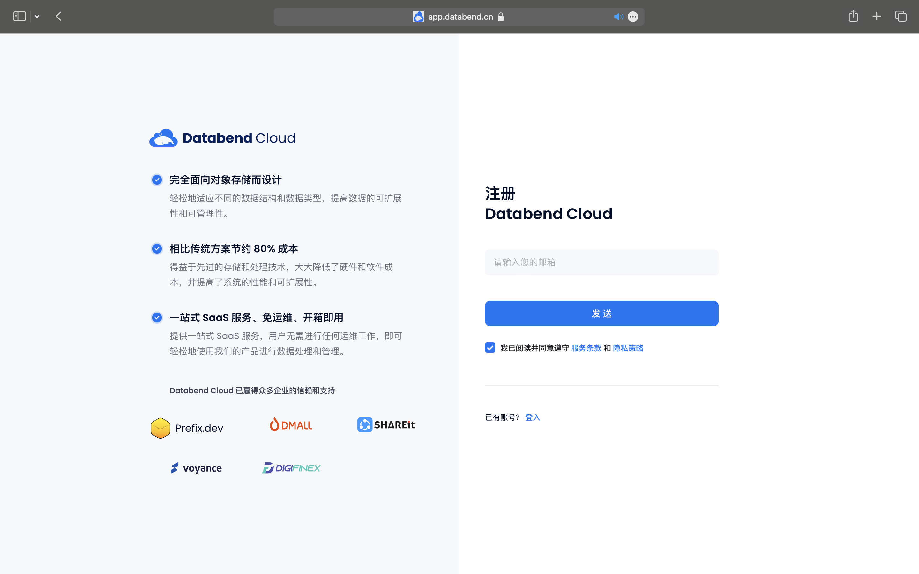Click the 发送 button
Screen dimensions: 919x574
click(601, 313)
